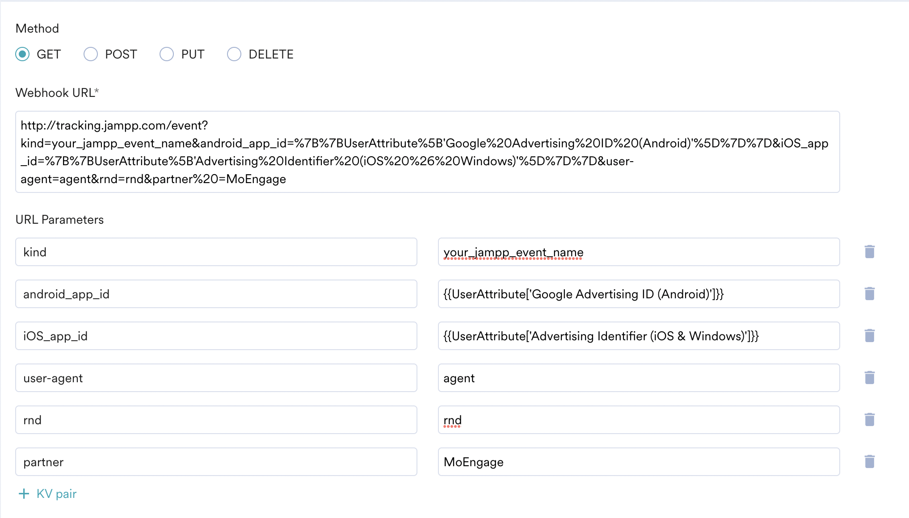
Task: Delete the partner parameter row
Action: point(870,462)
